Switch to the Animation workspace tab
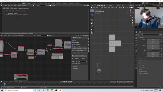163x92 pixels. (x=58, y=3)
